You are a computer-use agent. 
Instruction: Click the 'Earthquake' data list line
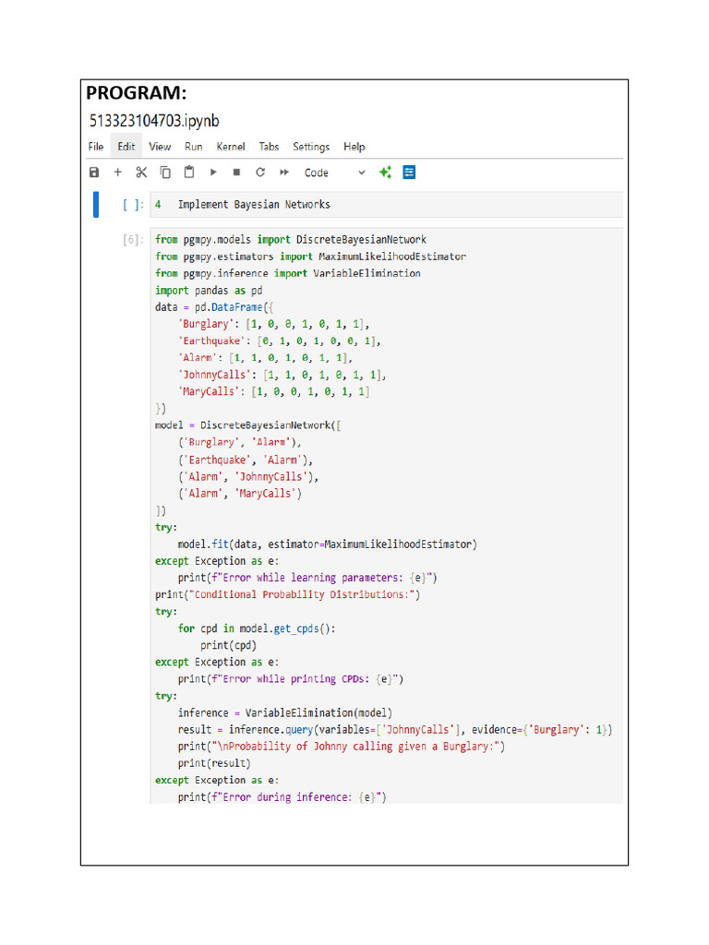pyautogui.click(x=279, y=341)
